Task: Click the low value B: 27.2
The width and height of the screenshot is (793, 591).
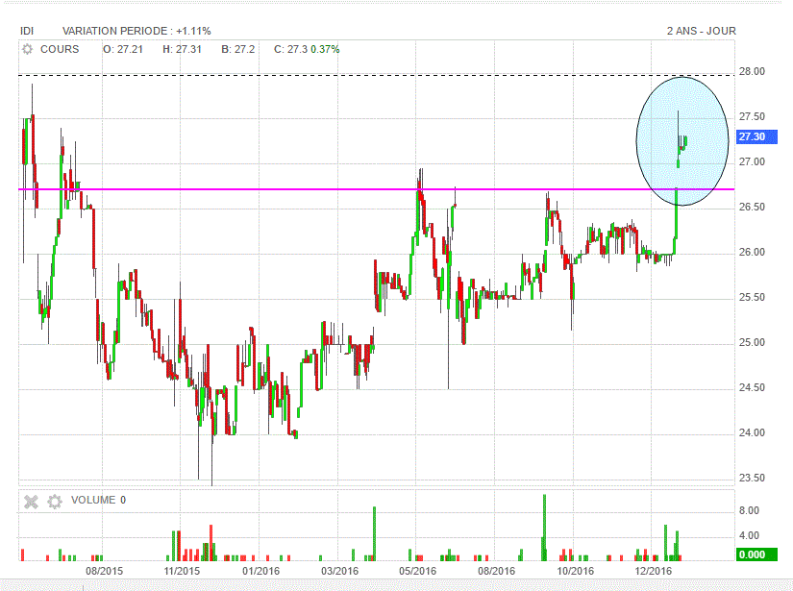Action: pos(238,49)
